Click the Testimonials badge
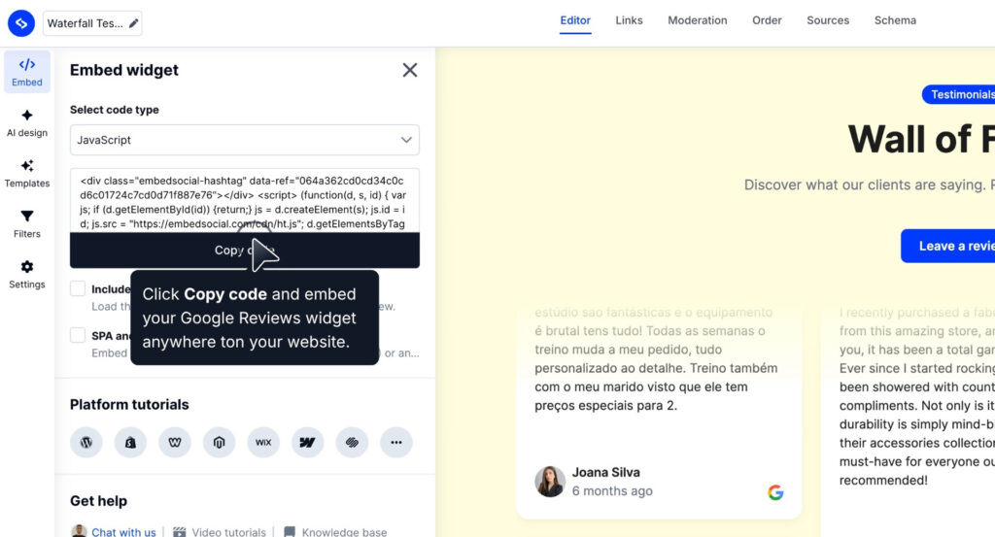The width and height of the screenshot is (995, 537). tap(959, 94)
